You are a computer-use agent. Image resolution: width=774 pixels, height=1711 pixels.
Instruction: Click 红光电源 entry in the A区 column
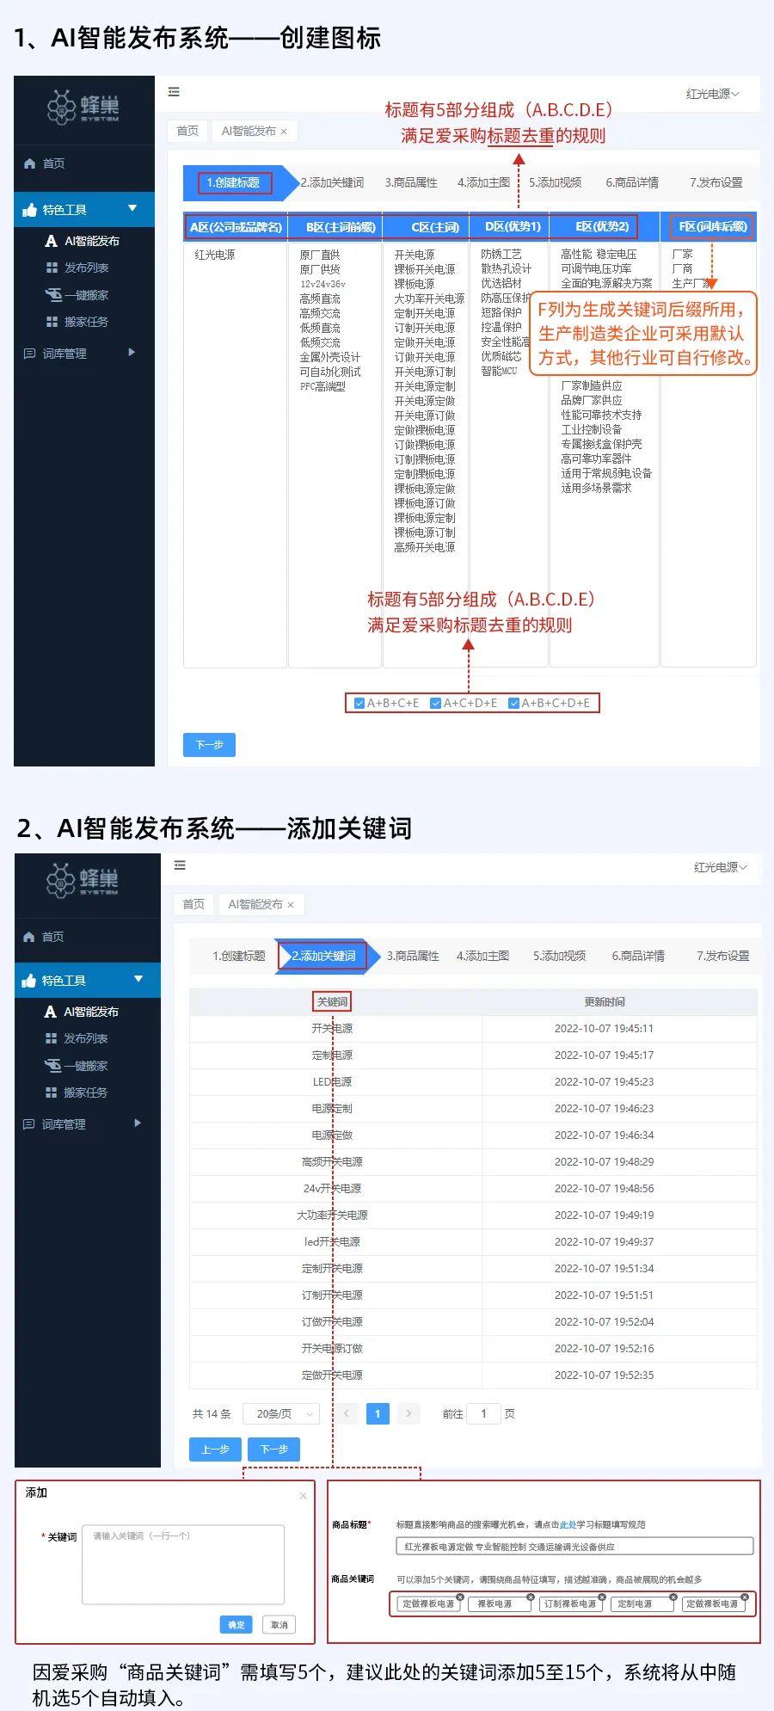[215, 255]
